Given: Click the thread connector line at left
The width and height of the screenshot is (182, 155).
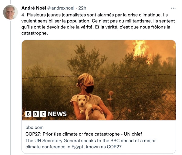Looking at the screenshot, I should (11, 87).
